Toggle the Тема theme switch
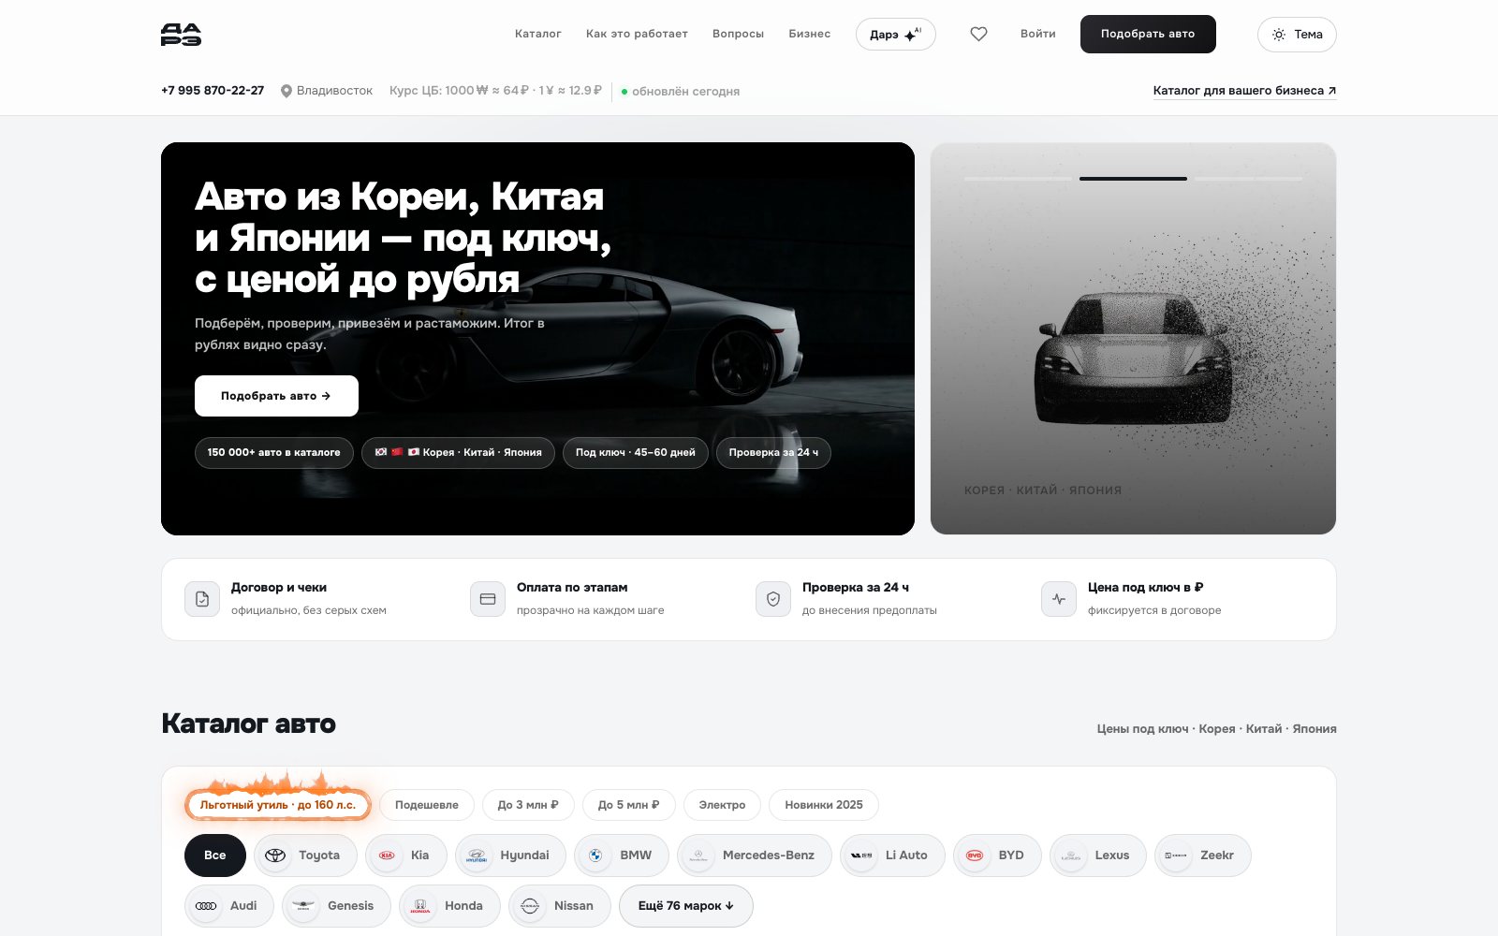The image size is (1498, 936). pos(1297,35)
